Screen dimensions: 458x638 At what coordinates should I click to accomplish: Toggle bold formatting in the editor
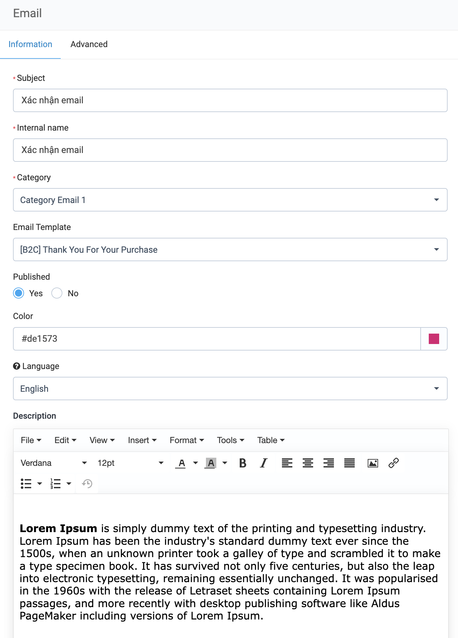coord(243,463)
